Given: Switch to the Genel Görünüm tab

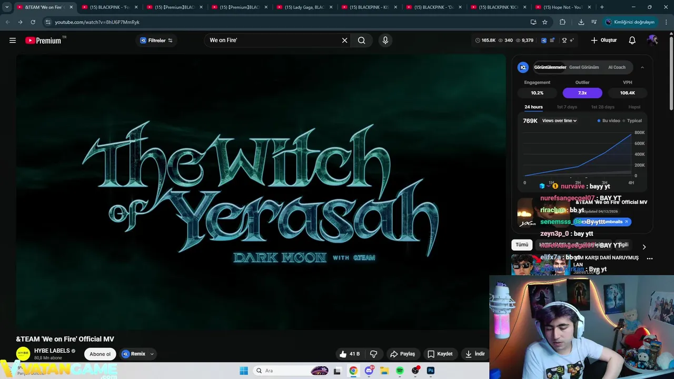Looking at the screenshot, I should [x=584, y=67].
